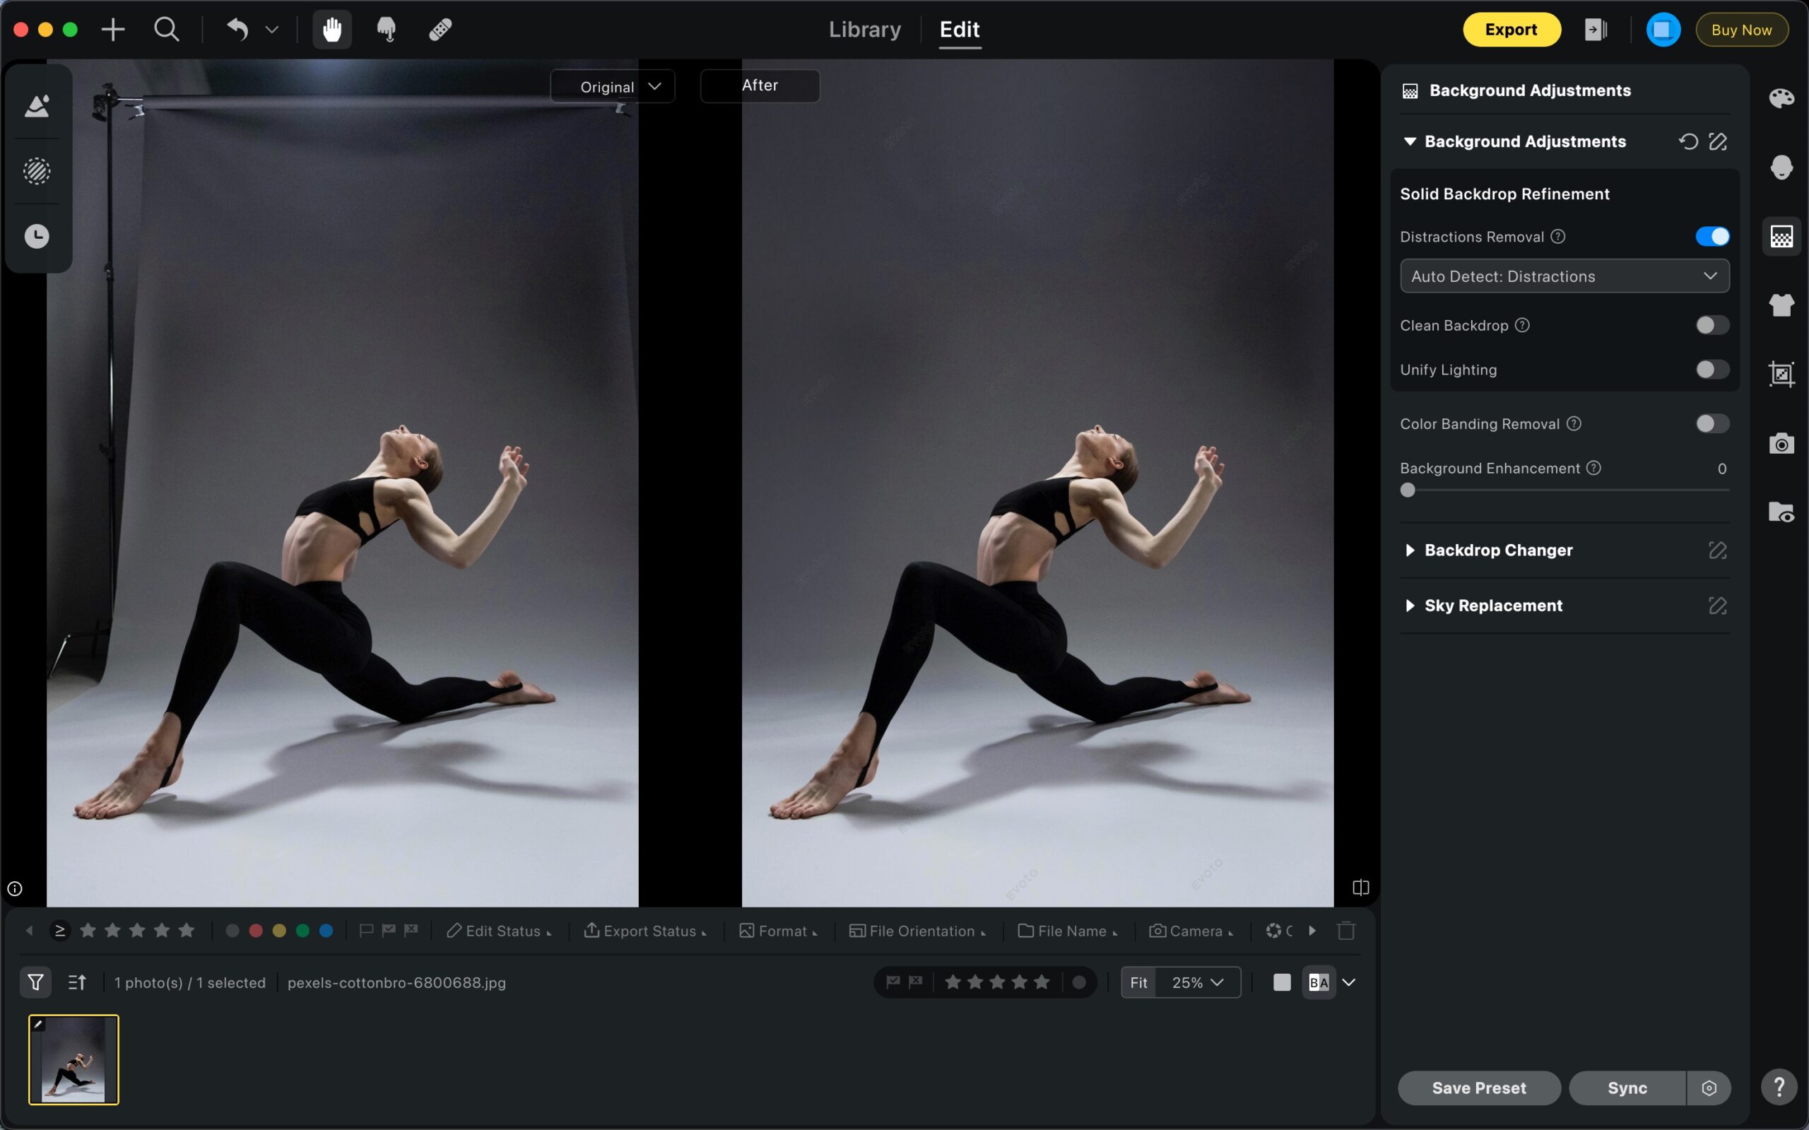Click the Background Enhancement slider handle
1809x1130 pixels.
point(1408,490)
